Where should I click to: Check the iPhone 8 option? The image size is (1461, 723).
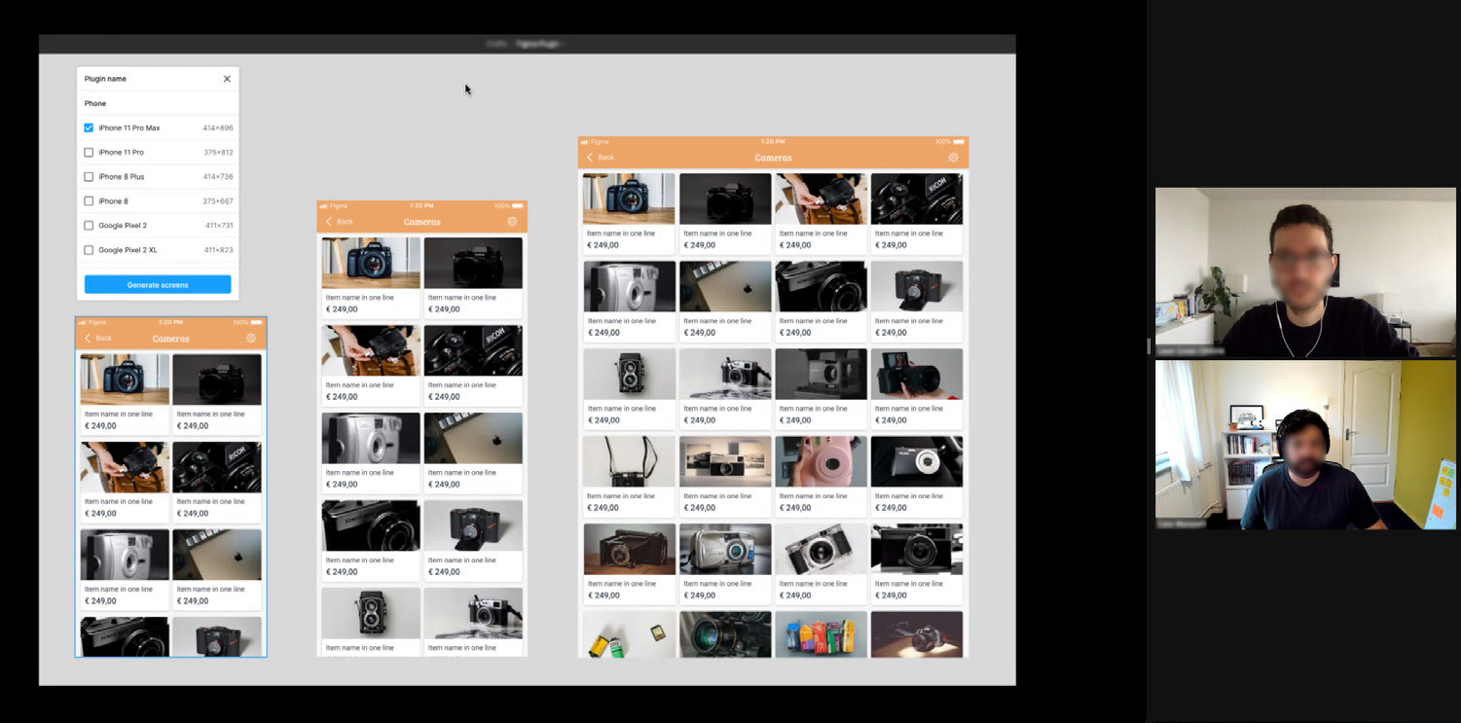click(x=89, y=200)
